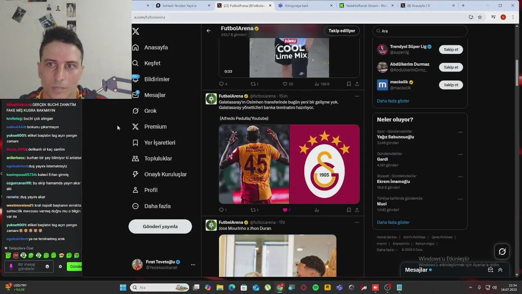The height and width of the screenshot is (294, 522).
Task: Click Daha fazla göster under Neler oluyor
Action: pos(393,223)
